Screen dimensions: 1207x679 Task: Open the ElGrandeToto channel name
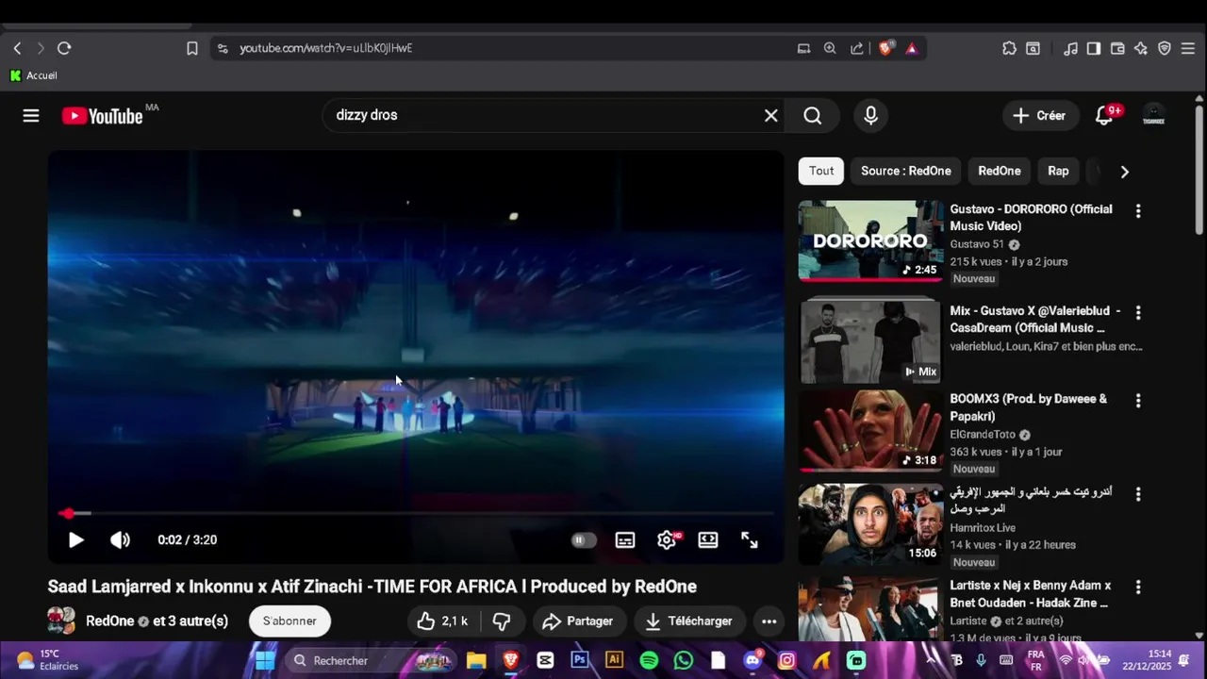coord(983,435)
